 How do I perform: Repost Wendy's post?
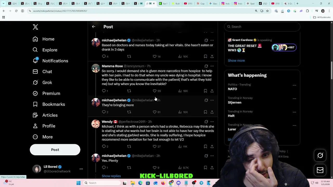(129, 146)
